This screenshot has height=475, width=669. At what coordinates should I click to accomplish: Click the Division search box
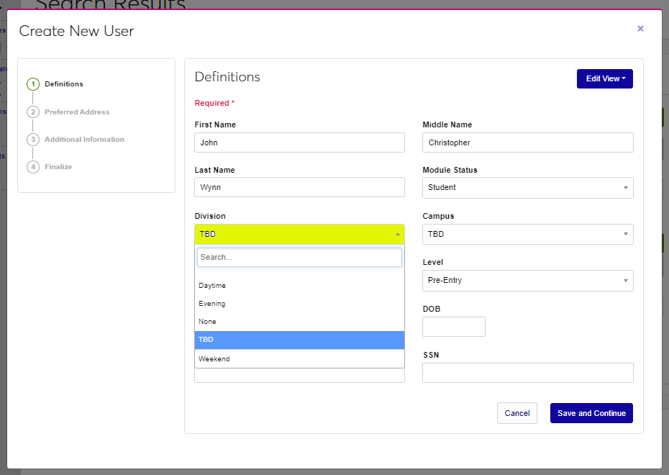(x=299, y=258)
